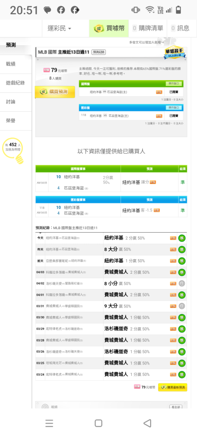The image size is (197, 438).
Task: Select the 預測 sidebar tab
Action: pyautogui.click(x=16, y=45)
